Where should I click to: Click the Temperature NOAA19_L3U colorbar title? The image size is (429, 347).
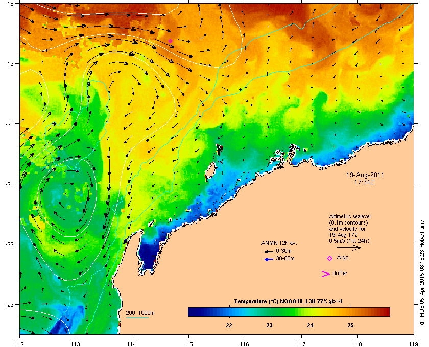(288, 302)
